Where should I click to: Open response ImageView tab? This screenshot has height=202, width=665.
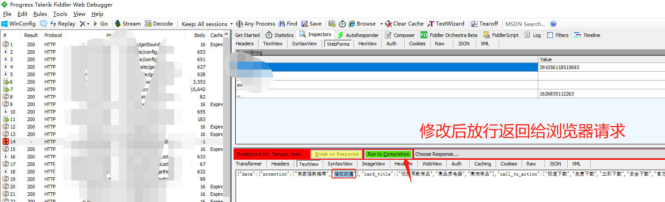[x=373, y=164]
